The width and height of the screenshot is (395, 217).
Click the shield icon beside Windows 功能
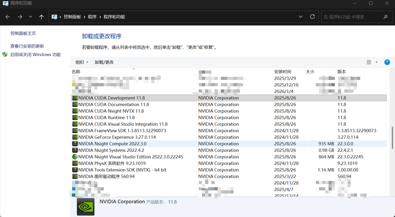pos(5,54)
